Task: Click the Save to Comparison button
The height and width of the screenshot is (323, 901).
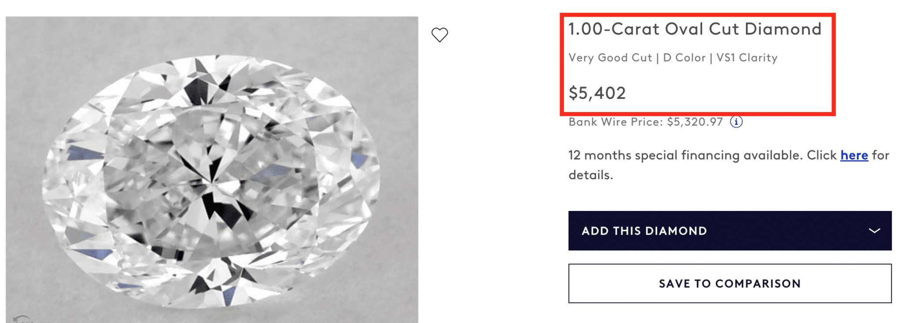Action: 729,283
